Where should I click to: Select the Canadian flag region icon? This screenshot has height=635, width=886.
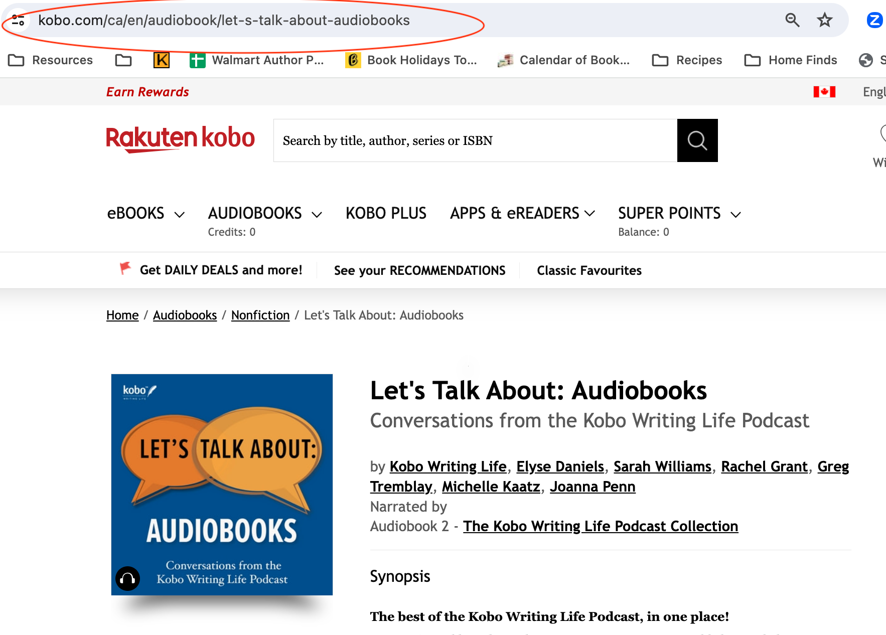(825, 91)
